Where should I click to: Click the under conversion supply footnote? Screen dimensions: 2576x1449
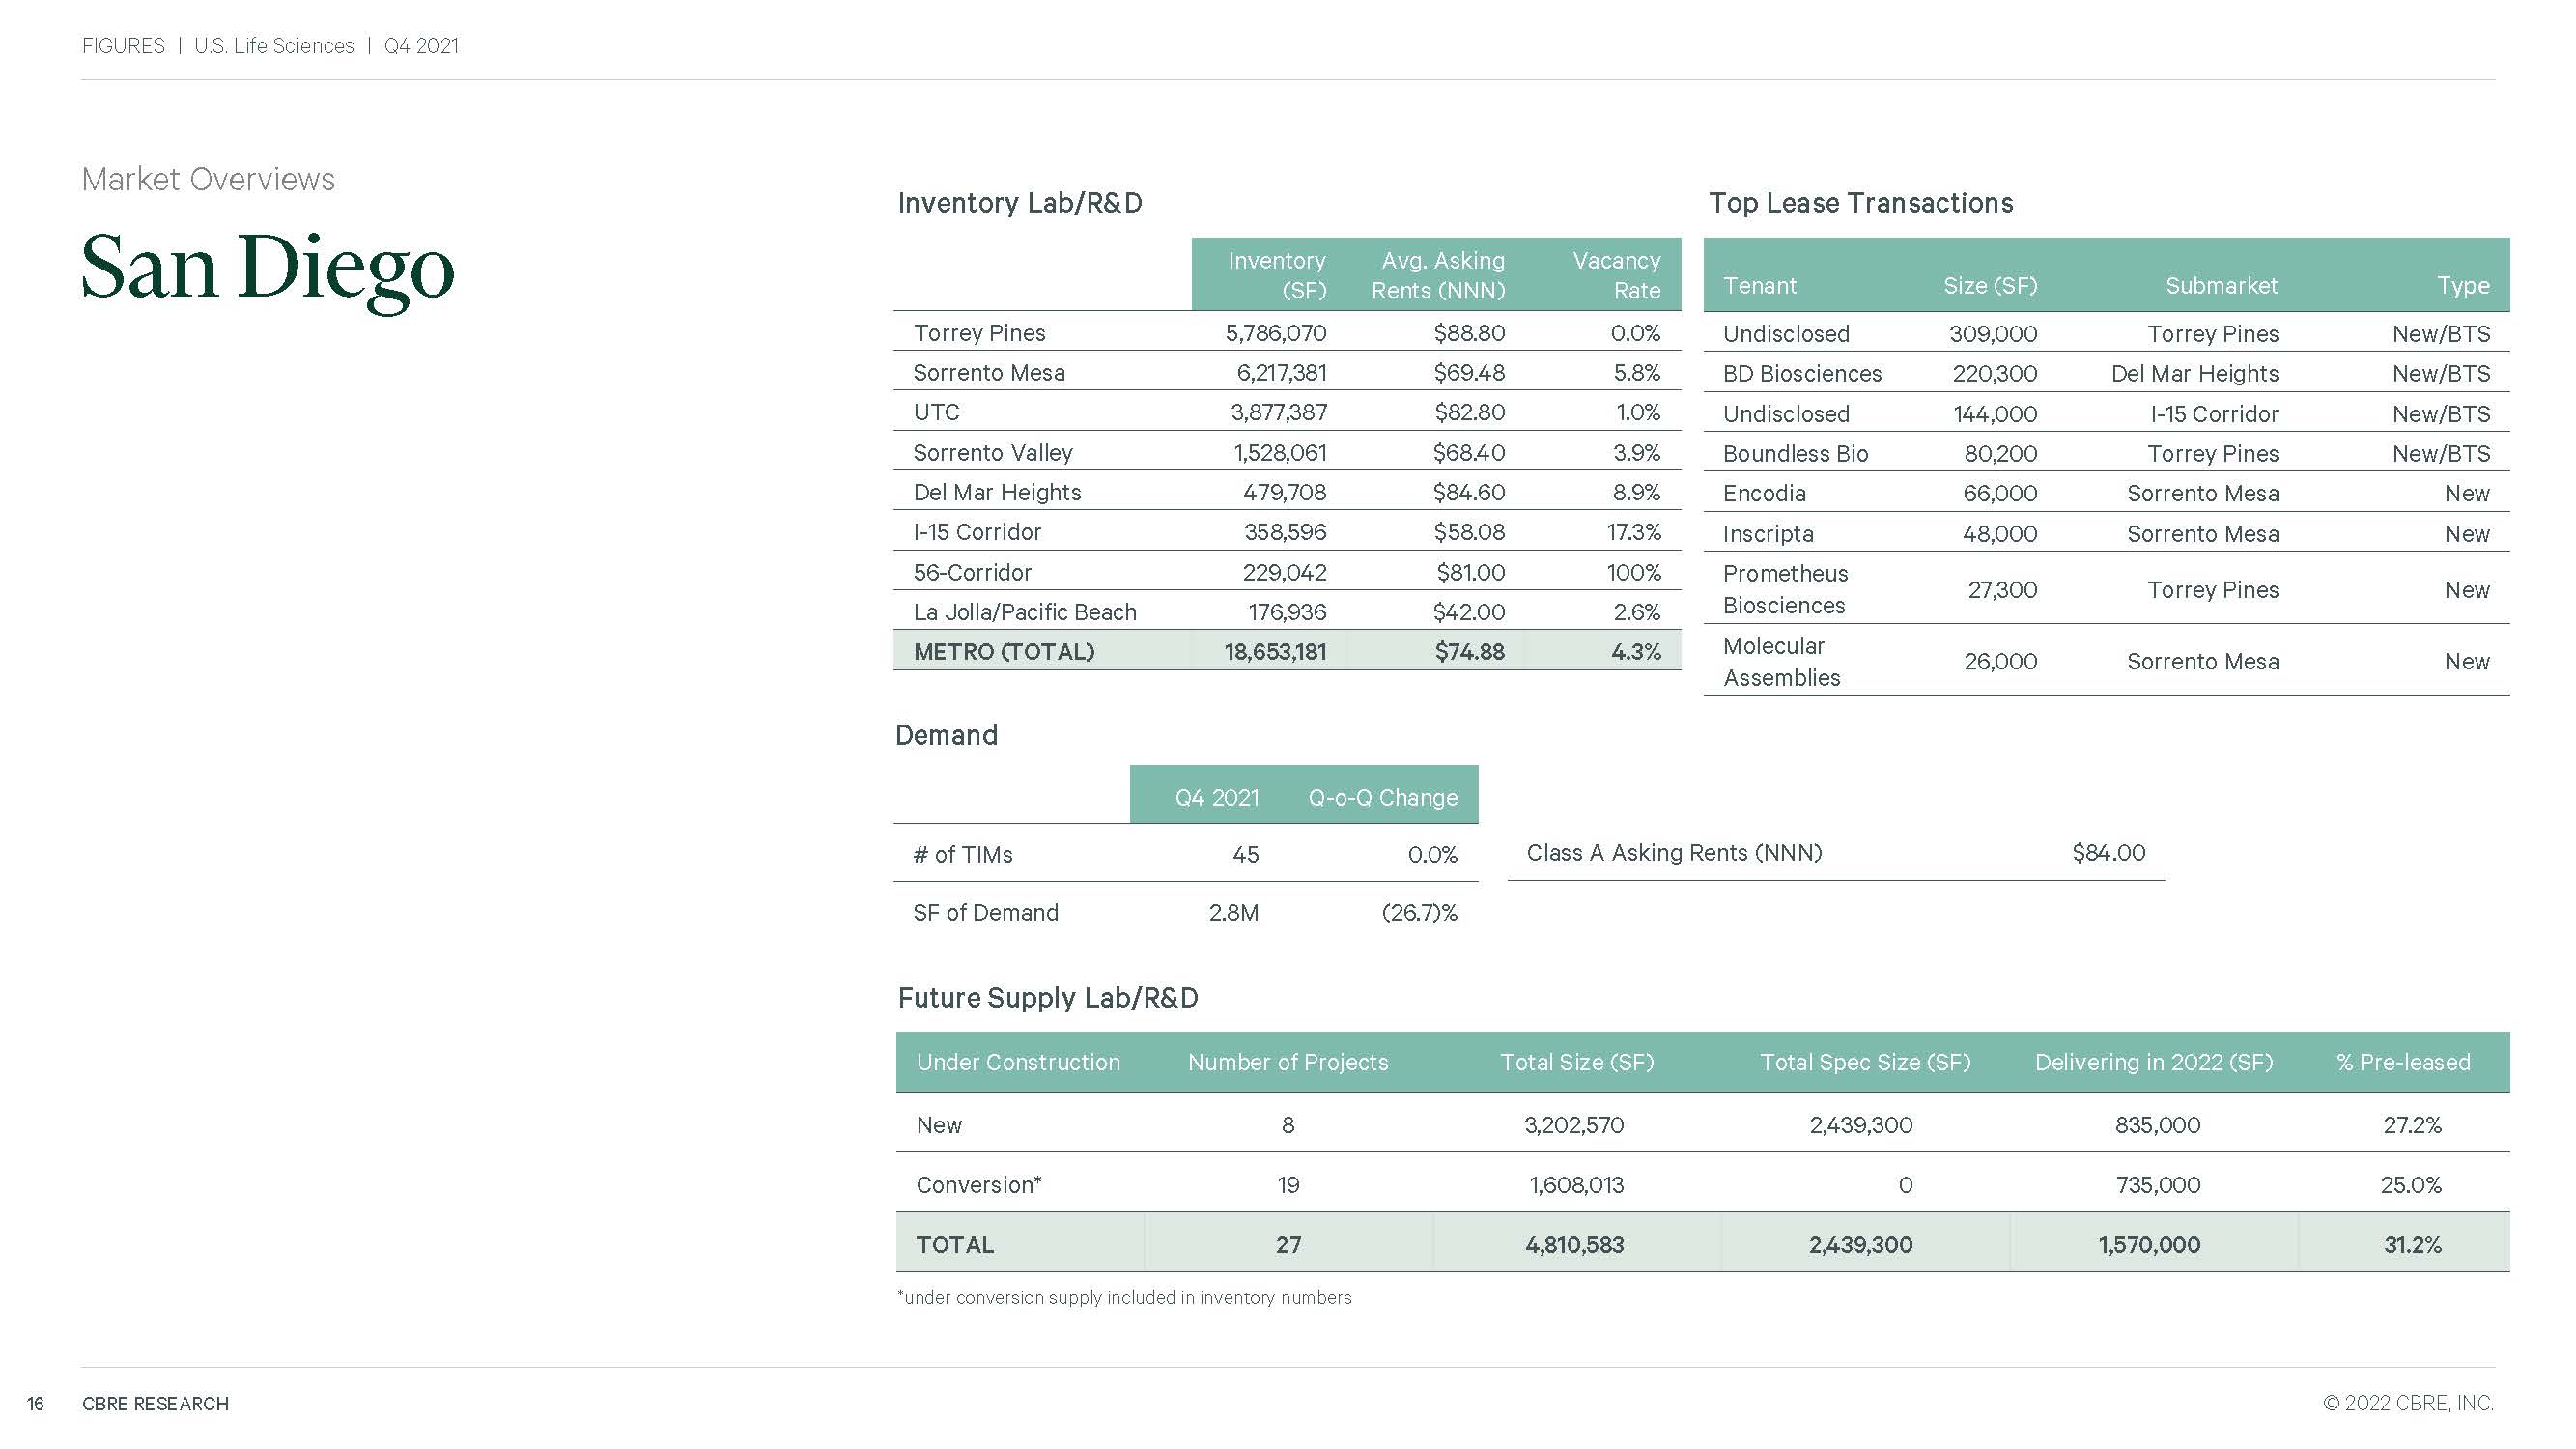click(x=1124, y=1298)
